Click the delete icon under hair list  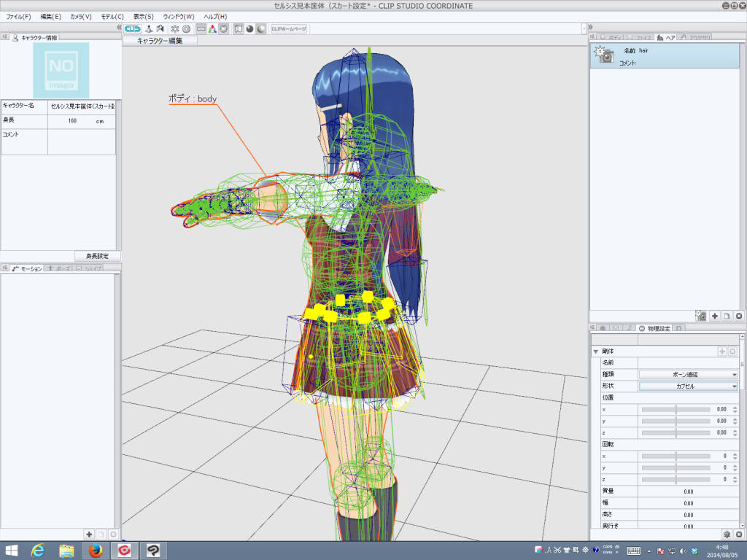pyautogui.click(x=738, y=316)
